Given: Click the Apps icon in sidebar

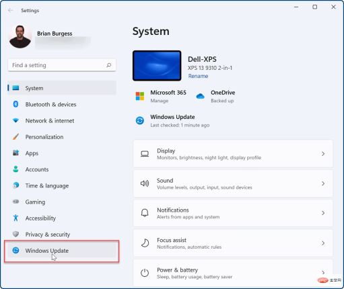Looking at the screenshot, I should tap(15, 153).
